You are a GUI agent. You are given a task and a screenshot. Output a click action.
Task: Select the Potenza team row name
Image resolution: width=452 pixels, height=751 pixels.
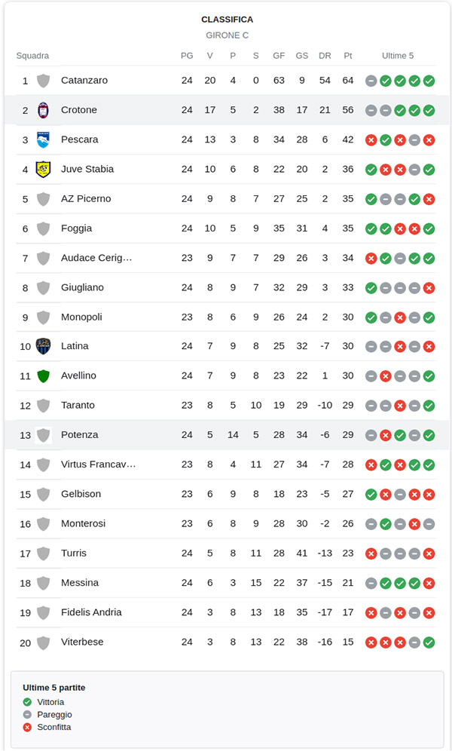click(x=79, y=435)
